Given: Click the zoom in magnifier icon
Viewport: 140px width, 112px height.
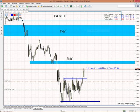Looking at the screenshot, I should [65, 6].
